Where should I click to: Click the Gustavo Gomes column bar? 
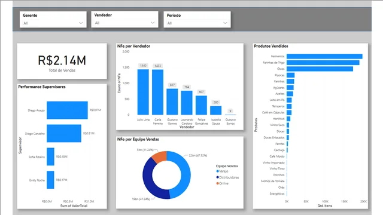[x=172, y=102]
